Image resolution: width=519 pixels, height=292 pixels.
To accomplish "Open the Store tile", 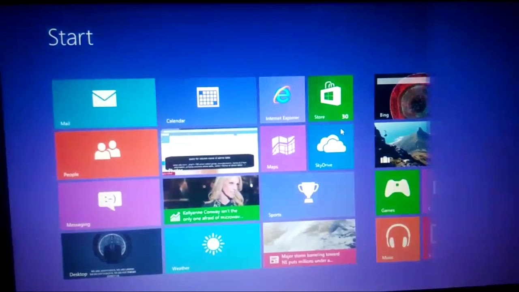I will pyautogui.click(x=330, y=98).
